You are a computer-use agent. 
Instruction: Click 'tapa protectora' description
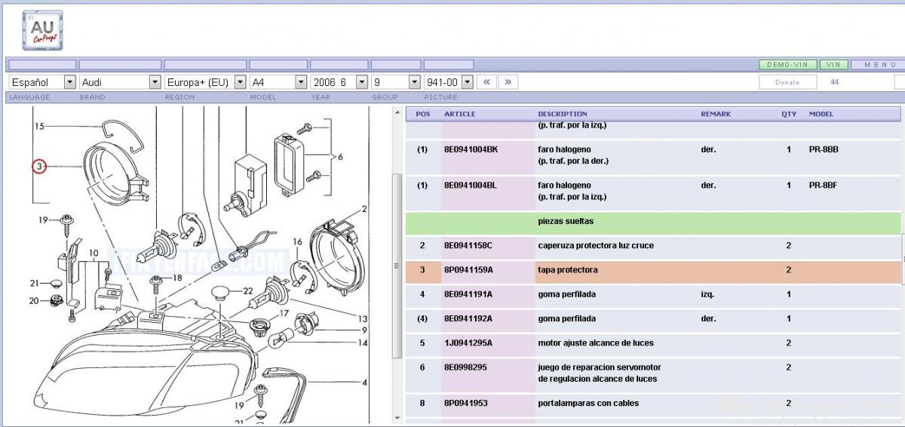click(x=568, y=270)
